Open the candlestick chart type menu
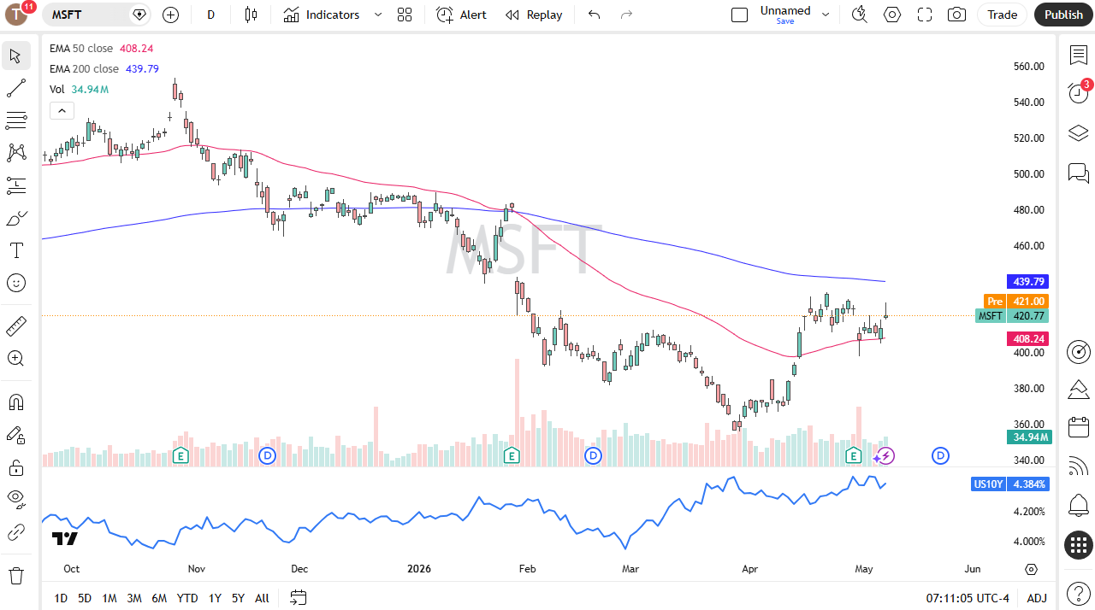The height and width of the screenshot is (610, 1095). click(x=251, y=15)
